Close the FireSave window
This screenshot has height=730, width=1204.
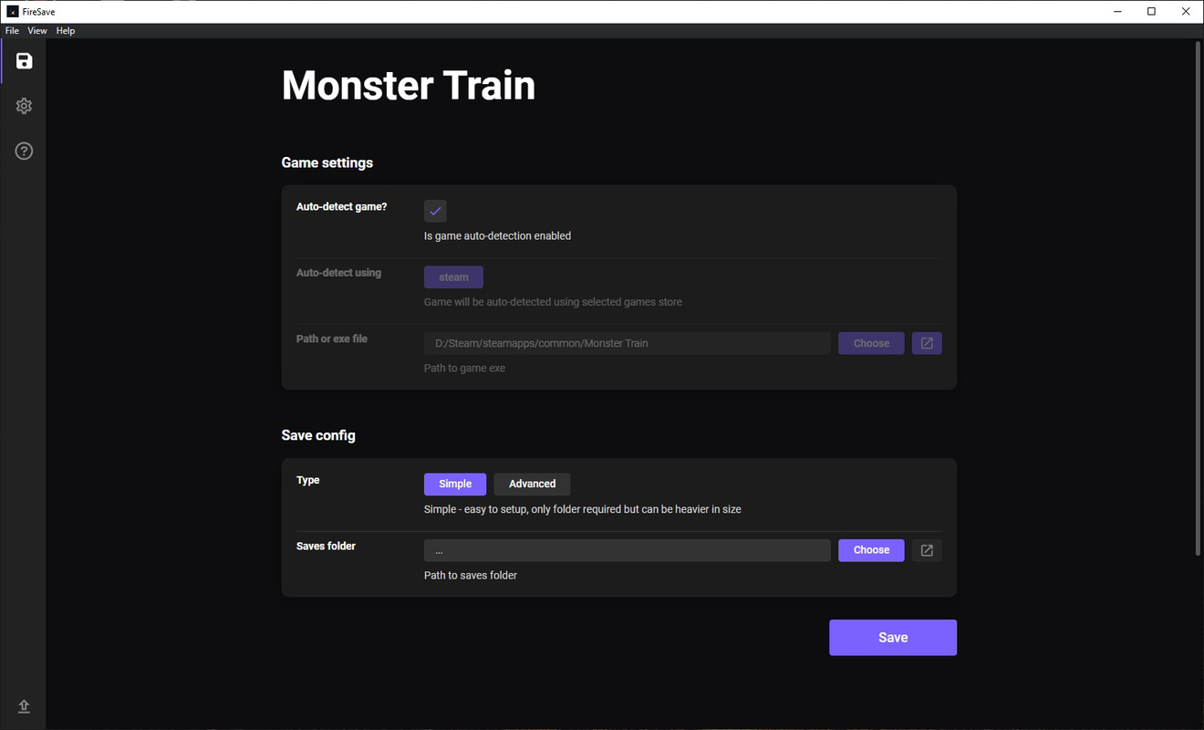pyautogui.click(x=1186, y=12)
